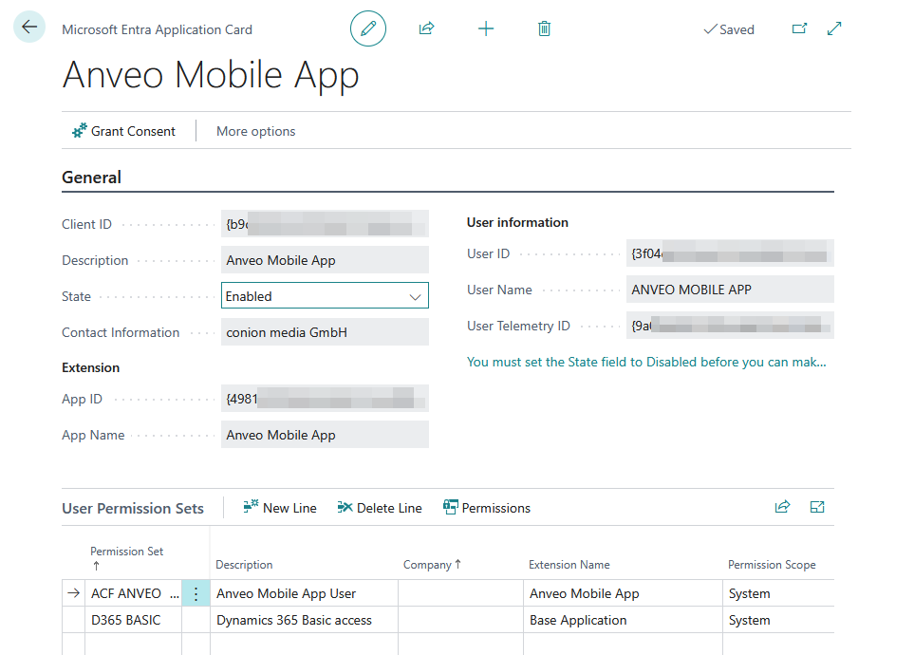Click Permission Scope column header
The width and height of the screenshot is (914, 655).
point(772,565)
